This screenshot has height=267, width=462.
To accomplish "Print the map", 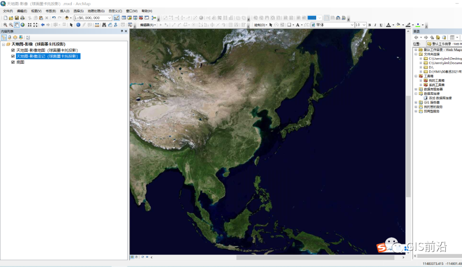I will point(22,18).
